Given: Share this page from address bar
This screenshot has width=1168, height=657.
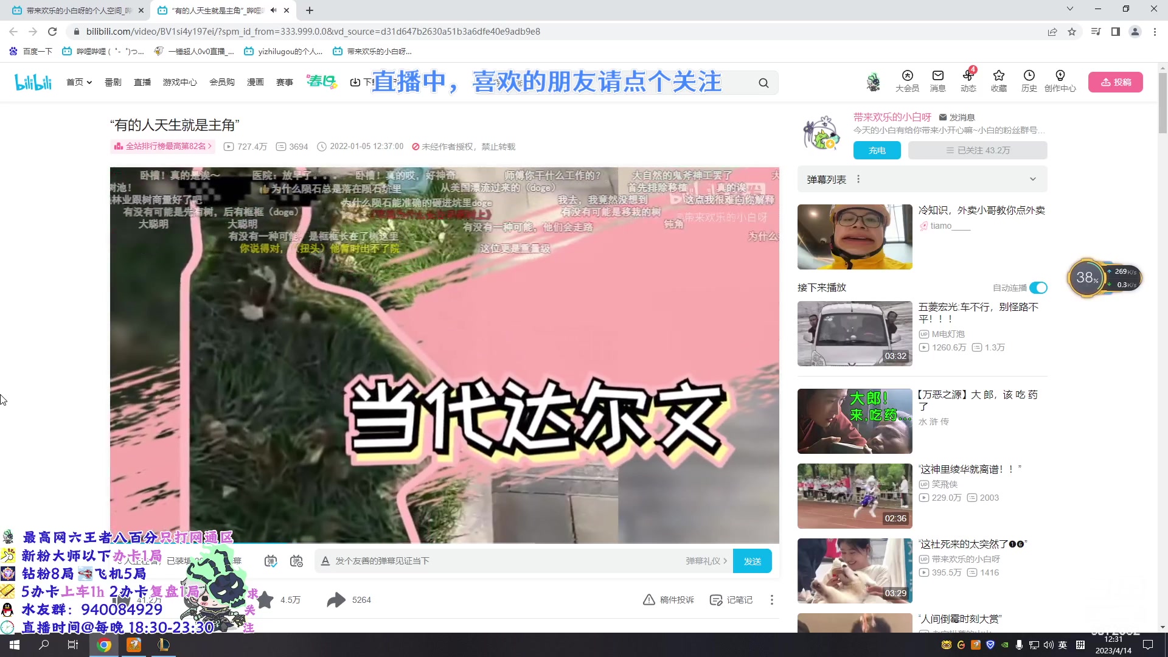Looking at the screenshot, I should click(1052, 32).
